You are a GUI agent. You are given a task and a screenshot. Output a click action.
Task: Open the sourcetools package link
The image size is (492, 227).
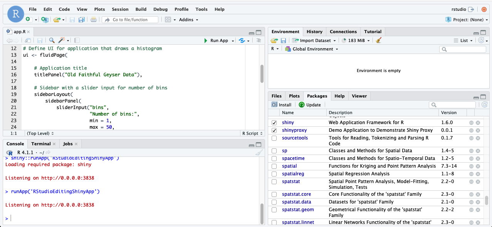(x=295, y=138)
